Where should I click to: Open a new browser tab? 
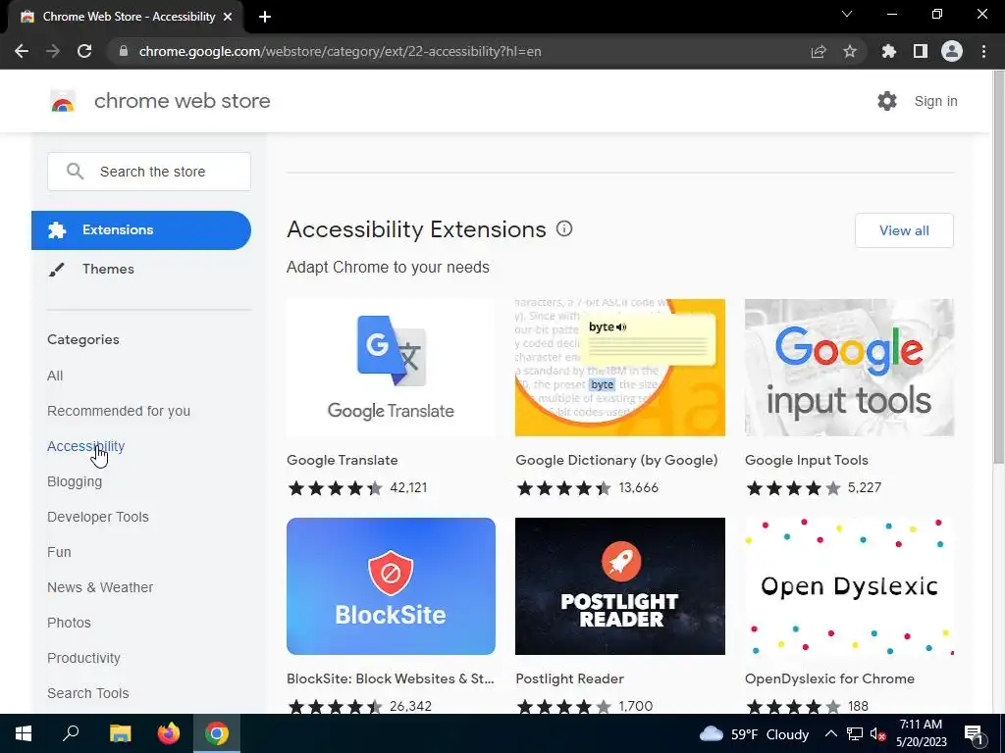[x=265, y=17]
